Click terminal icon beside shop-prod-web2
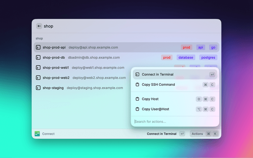 click(x=38, y=78)
